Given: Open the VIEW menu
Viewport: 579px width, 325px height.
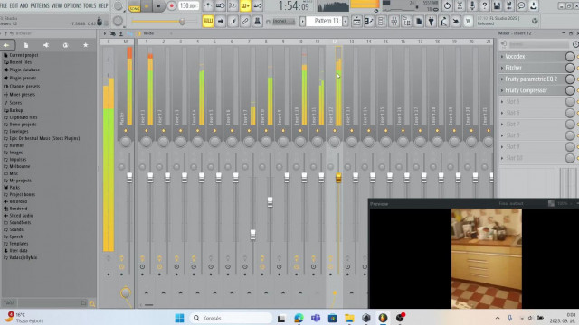Looking at the screenshot, I should coord(56,5).
